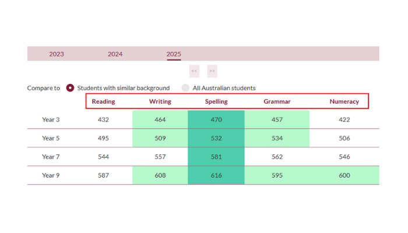Select Year 5 Grammar score 534
The width and height of the screenshot is (408, 233).
pyautogui.click(x=277, y=138)
